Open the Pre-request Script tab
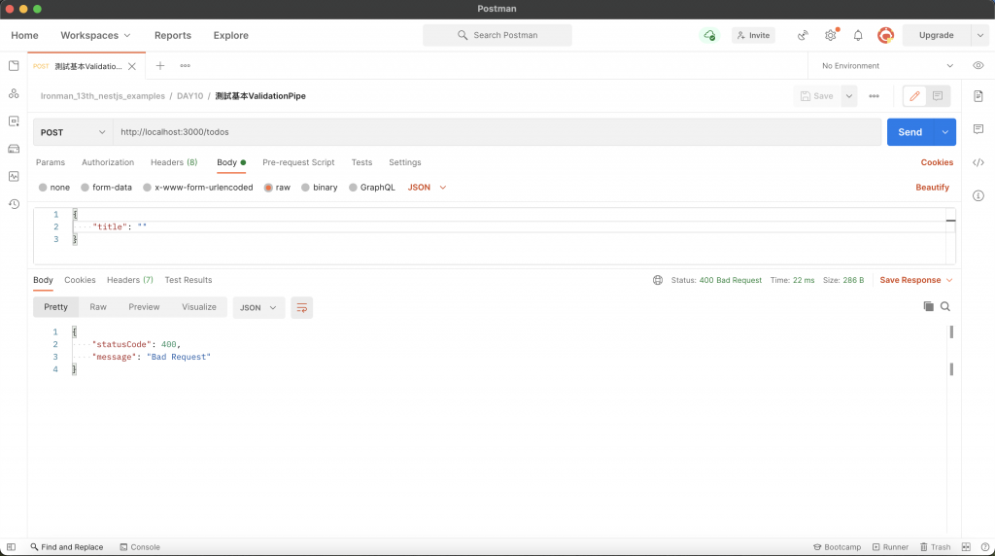Image resolution: width=995 pixels, height=556 pixels. (298, 162)
